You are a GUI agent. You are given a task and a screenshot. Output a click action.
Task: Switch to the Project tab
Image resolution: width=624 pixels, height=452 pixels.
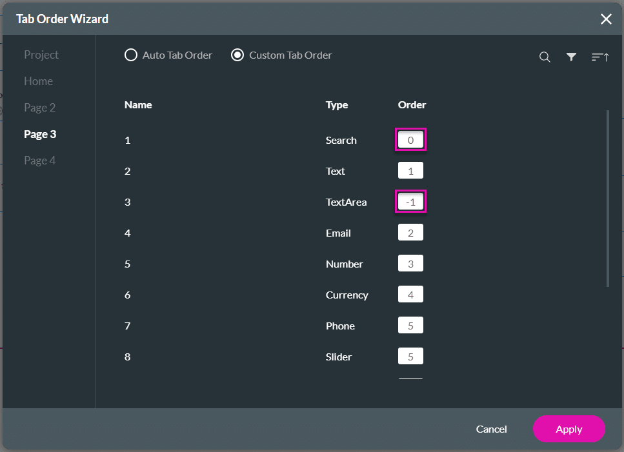(x=41, y=55)
